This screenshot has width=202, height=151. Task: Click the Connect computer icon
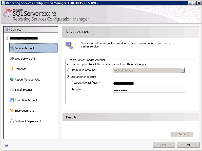[x=8, y=30]
